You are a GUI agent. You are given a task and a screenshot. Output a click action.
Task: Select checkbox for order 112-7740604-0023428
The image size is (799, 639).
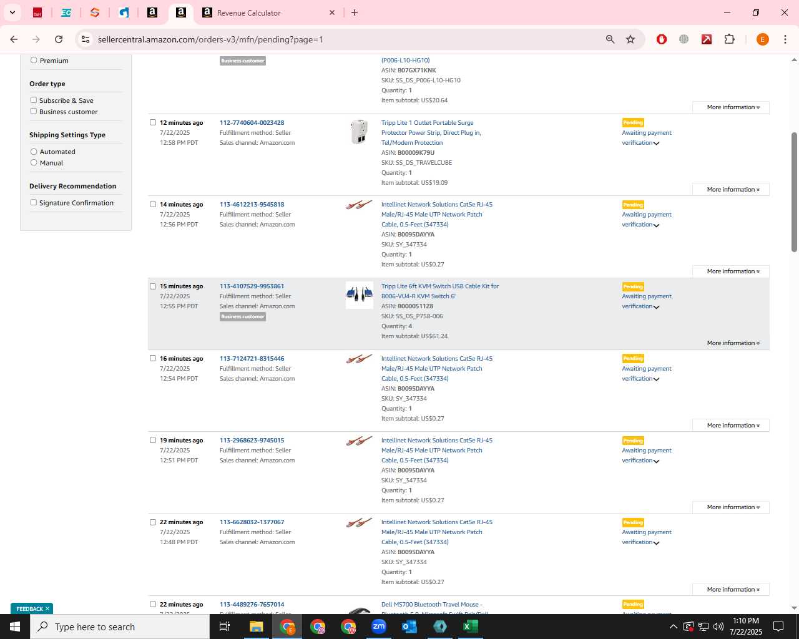coord(152,122)
